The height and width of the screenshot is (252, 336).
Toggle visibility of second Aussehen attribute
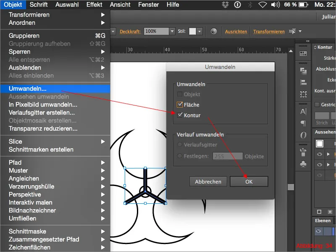[319, 165]
